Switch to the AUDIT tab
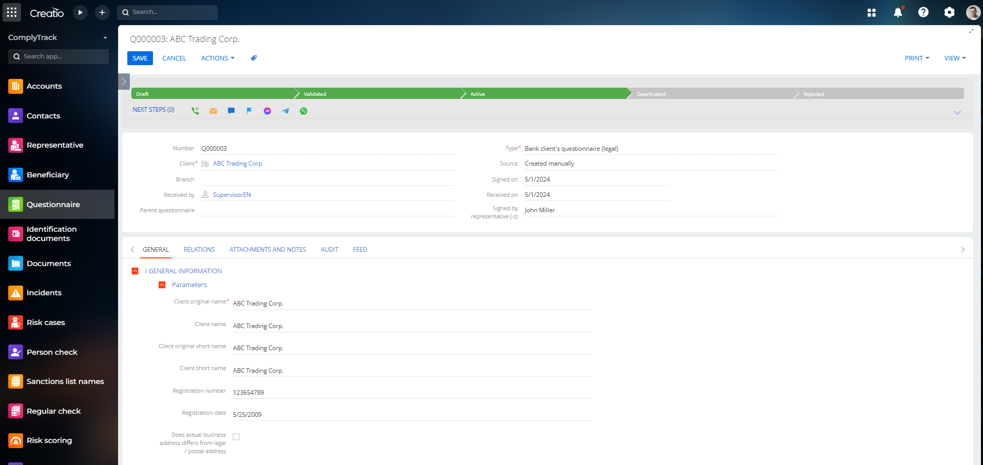The image size is (983, 465). (330, 249)
